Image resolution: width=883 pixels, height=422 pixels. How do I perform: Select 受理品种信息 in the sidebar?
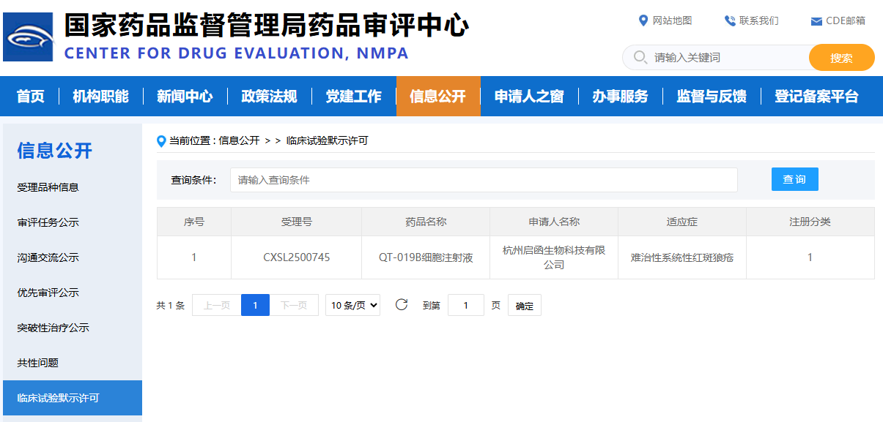48,187
